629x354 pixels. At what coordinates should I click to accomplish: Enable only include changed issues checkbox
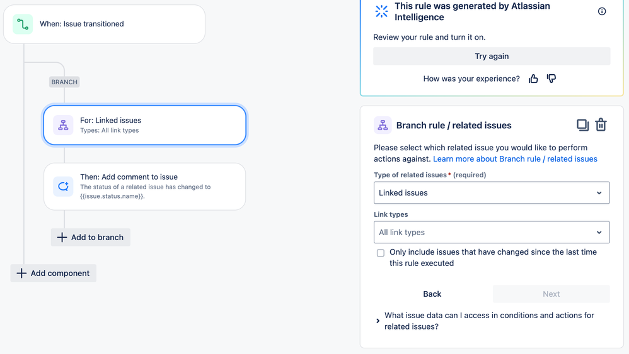pos(381,253)
